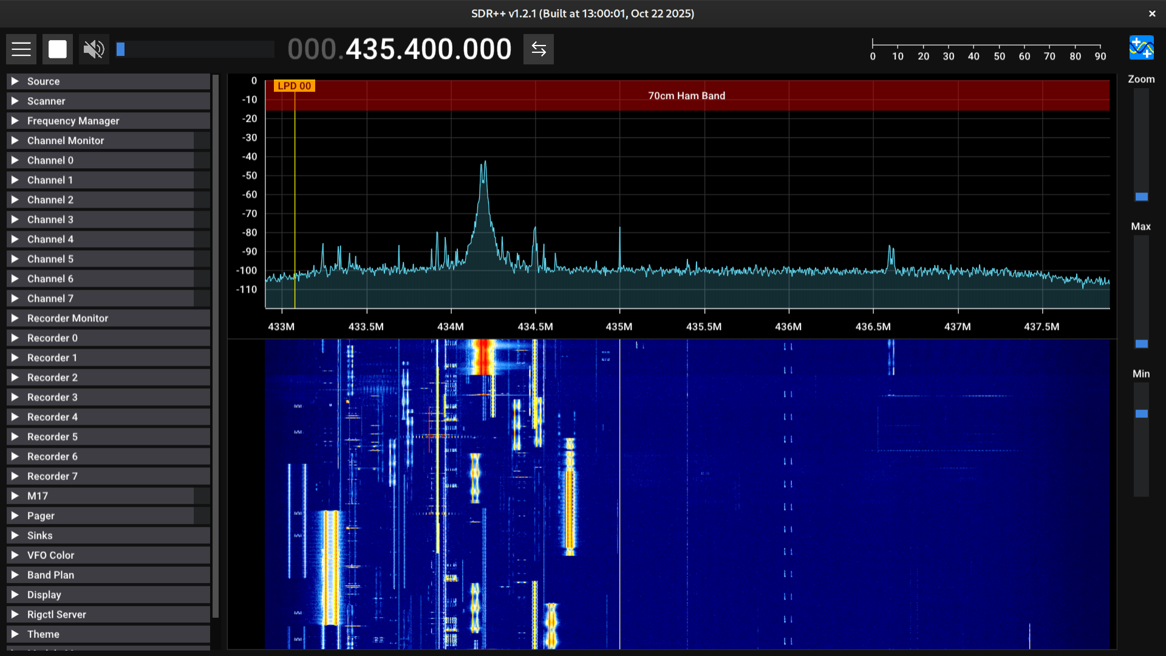Open the Rigctl Server section
1166x656 pixels.
56,614
